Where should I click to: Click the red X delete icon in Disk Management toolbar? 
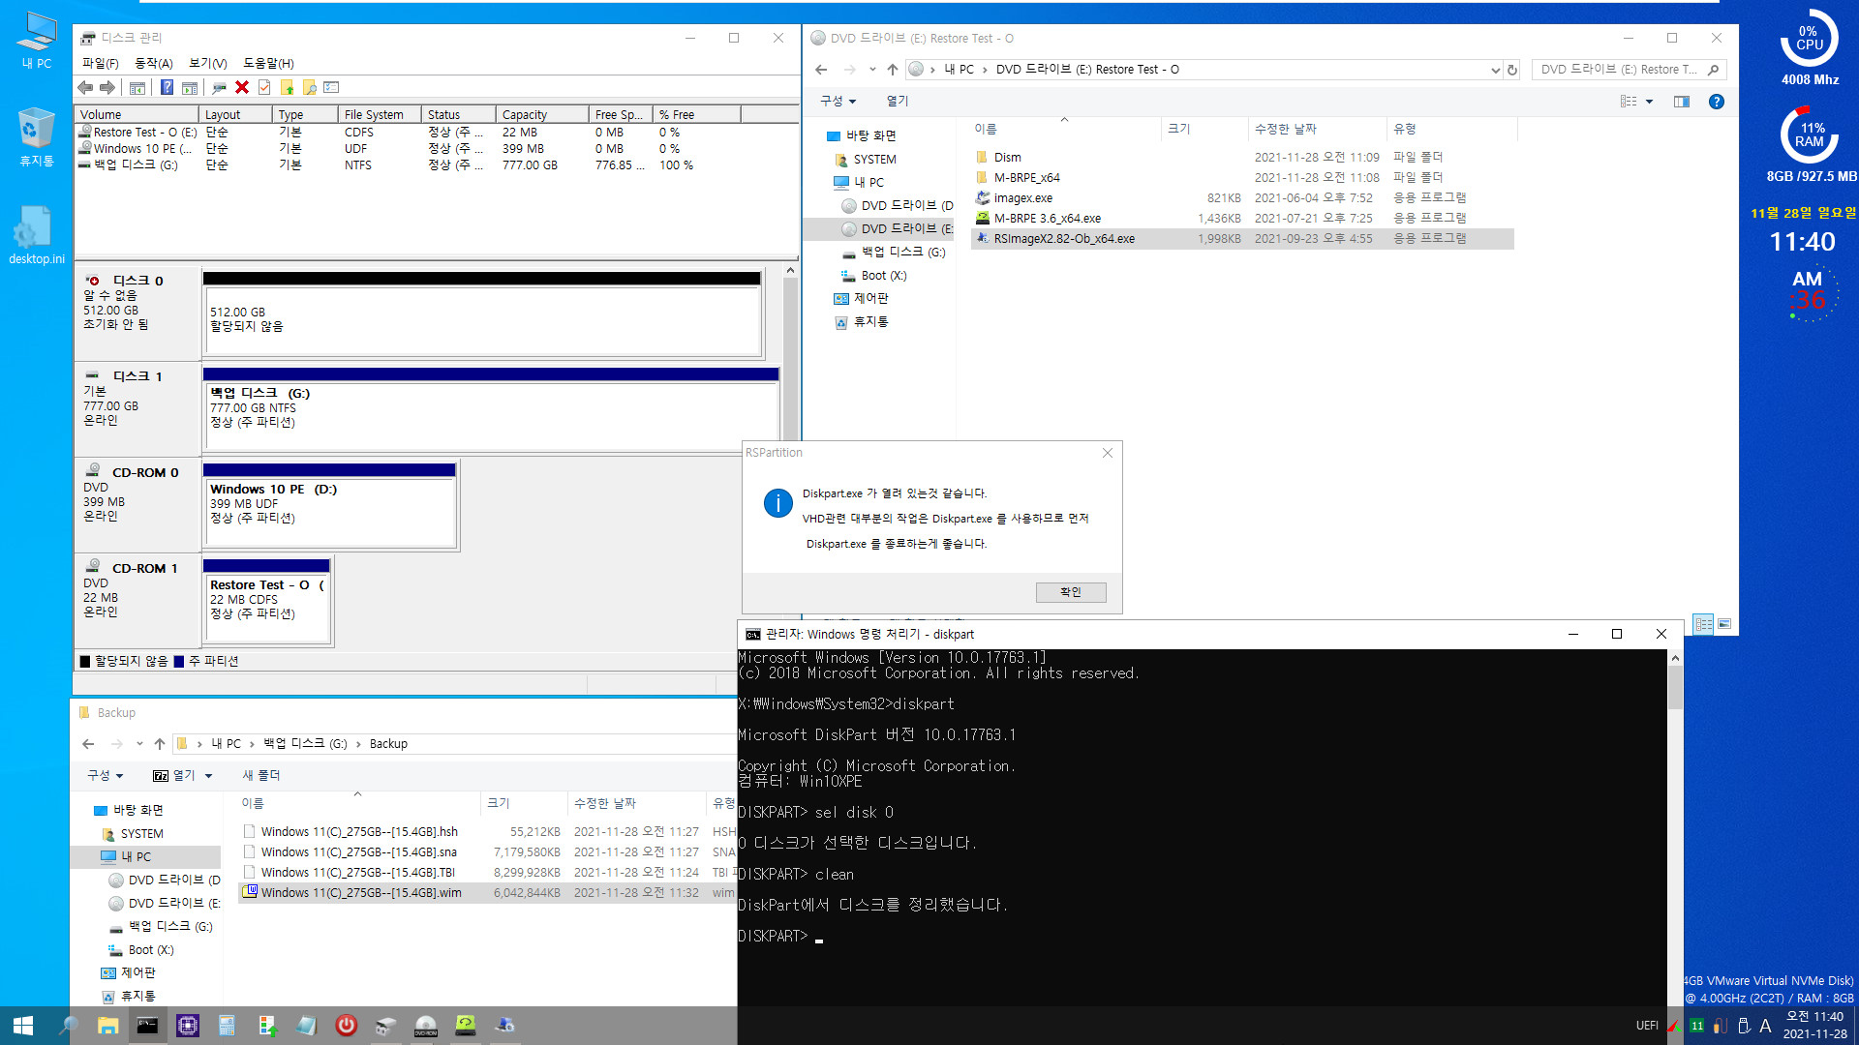pos(242,88)
